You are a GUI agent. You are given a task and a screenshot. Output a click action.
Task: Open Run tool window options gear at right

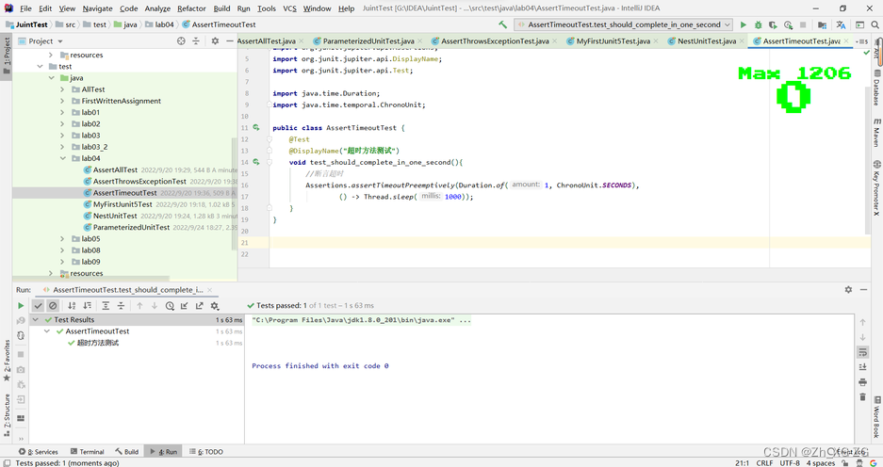848,289
